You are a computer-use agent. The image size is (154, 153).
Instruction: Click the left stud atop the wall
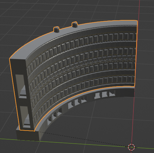pos(56,29)
